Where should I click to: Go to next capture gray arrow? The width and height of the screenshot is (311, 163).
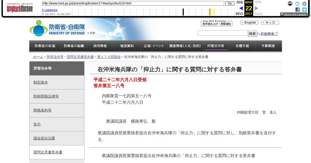[257, 8]
